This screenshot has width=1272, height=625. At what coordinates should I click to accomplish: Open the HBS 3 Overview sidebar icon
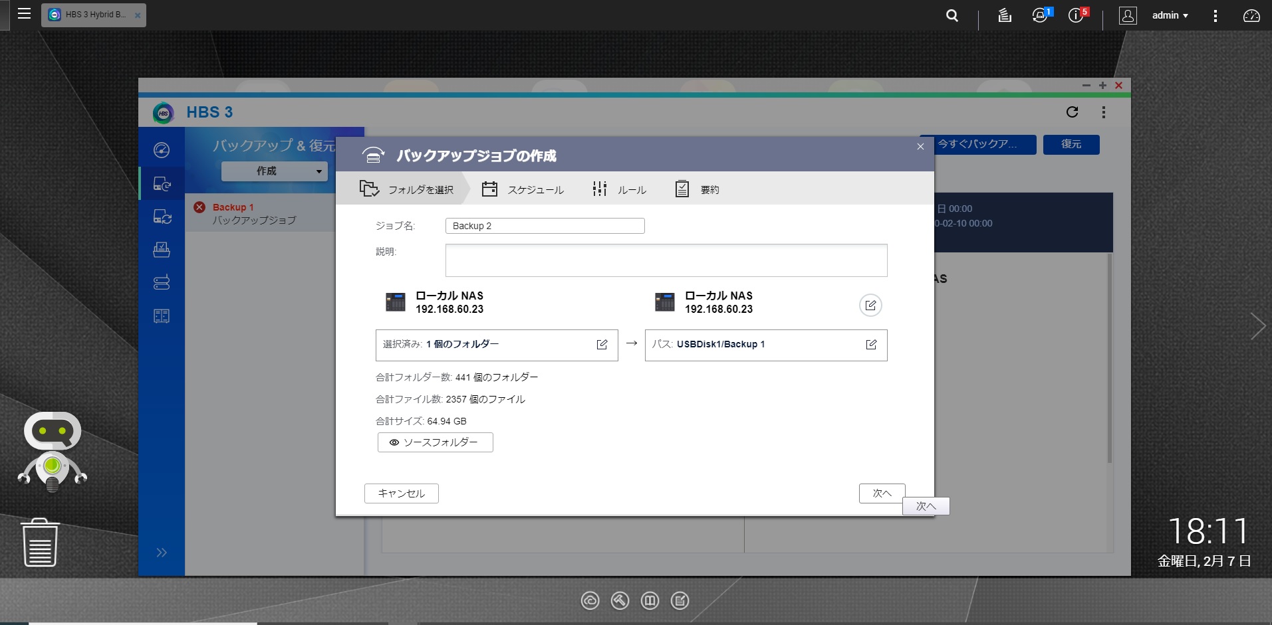(162, 150)
